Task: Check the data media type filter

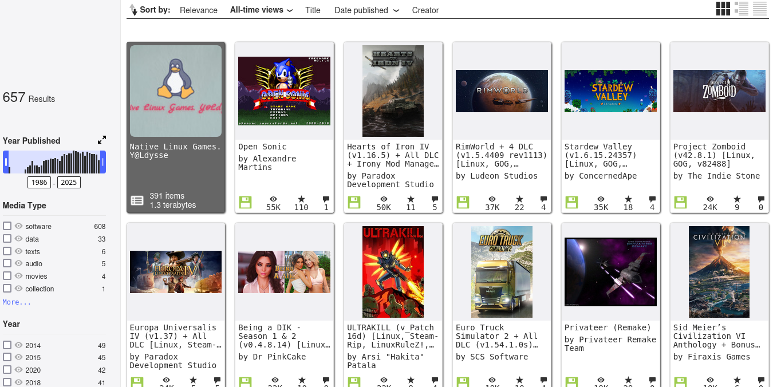Action: pos(7,239)
